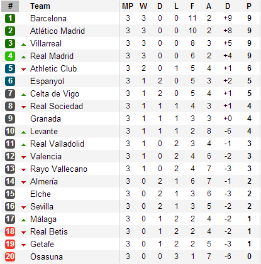Open the Real Madrid team link
Viewport: 261px width, 264px height.
[x=52, y=56]
